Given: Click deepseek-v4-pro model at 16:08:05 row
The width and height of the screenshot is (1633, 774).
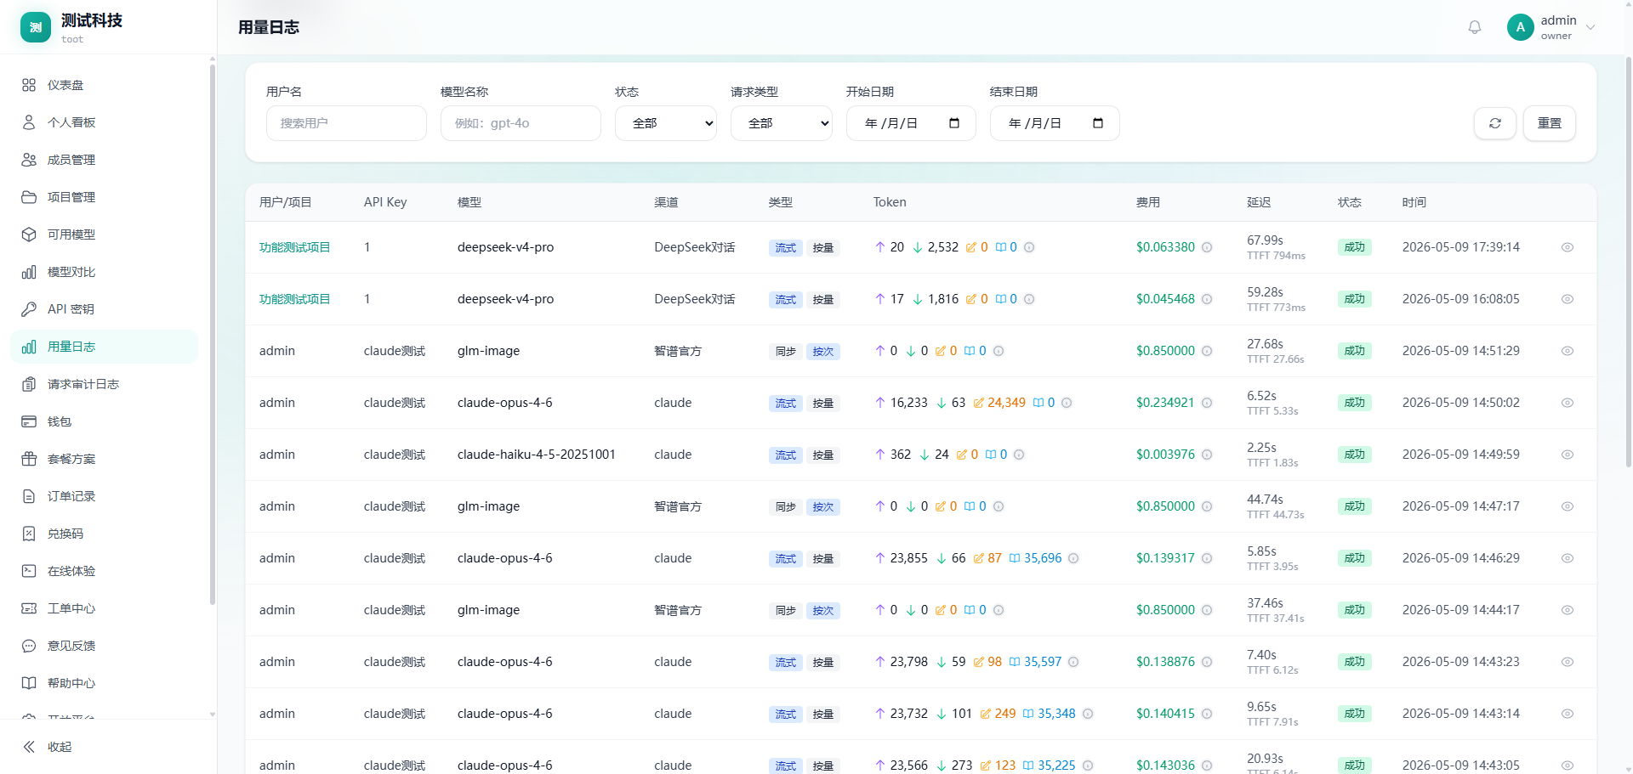Looking at the screenshot, I should [x=505, y=299].
